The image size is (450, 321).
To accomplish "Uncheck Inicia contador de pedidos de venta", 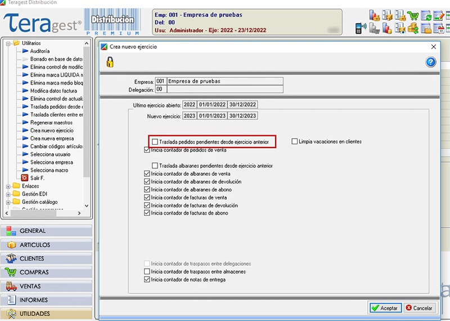I will pyautogui.click(x=147, y=150).
